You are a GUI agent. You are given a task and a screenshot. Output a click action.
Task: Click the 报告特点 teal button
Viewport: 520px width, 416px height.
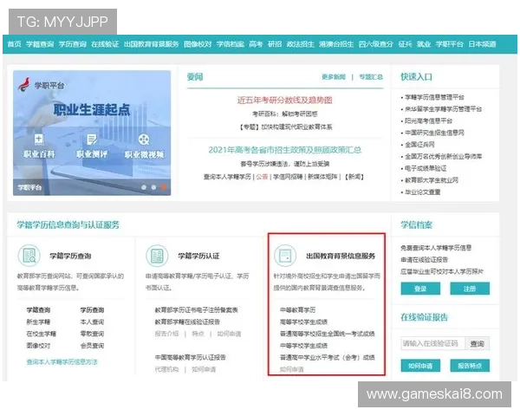point(470,366)
